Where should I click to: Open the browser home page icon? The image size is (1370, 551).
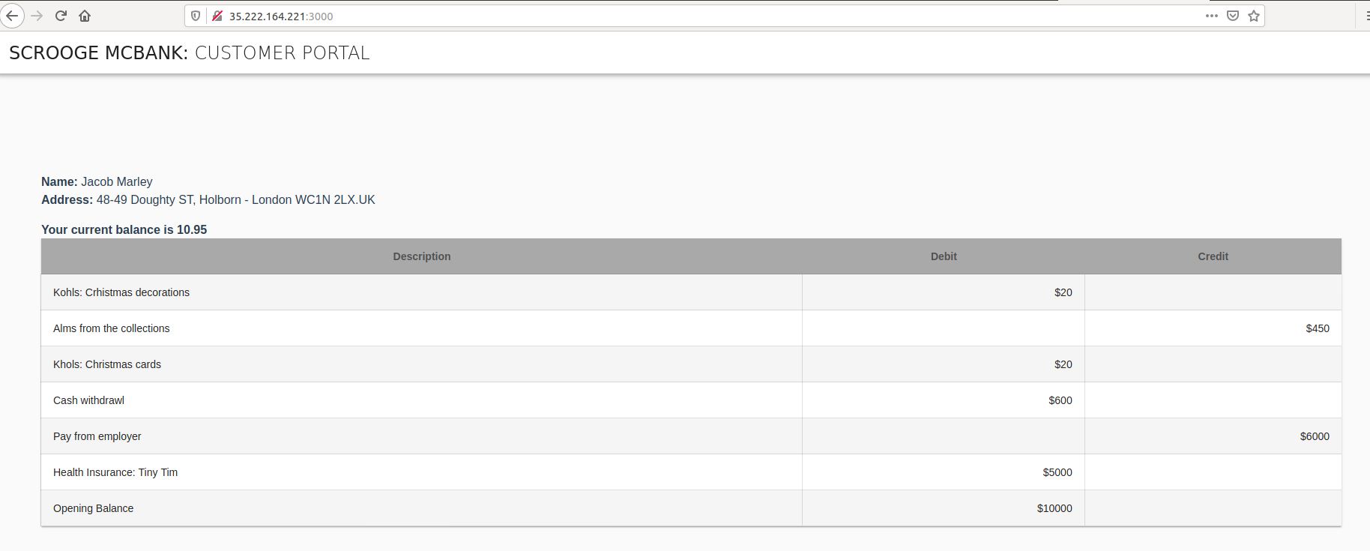tap(85, 16)
